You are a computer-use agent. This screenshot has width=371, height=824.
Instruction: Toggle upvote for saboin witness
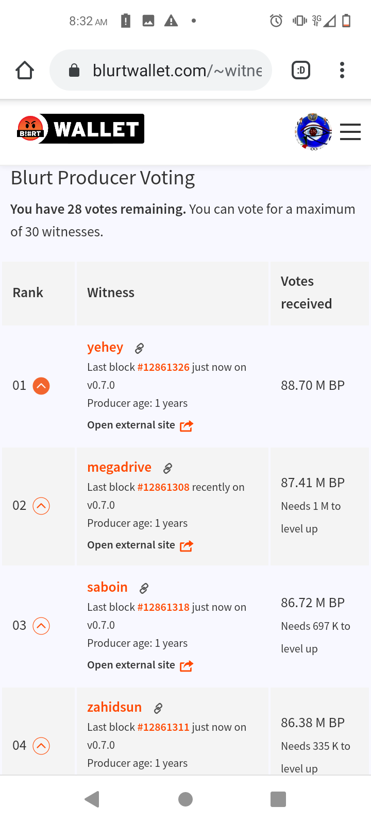pos(41,626)
